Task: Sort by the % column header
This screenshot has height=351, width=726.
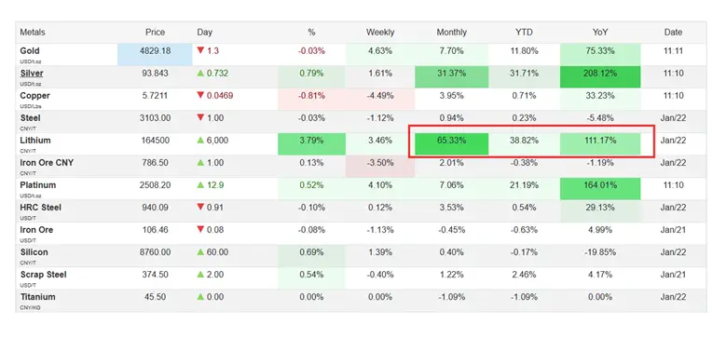Action: point(311,33)
